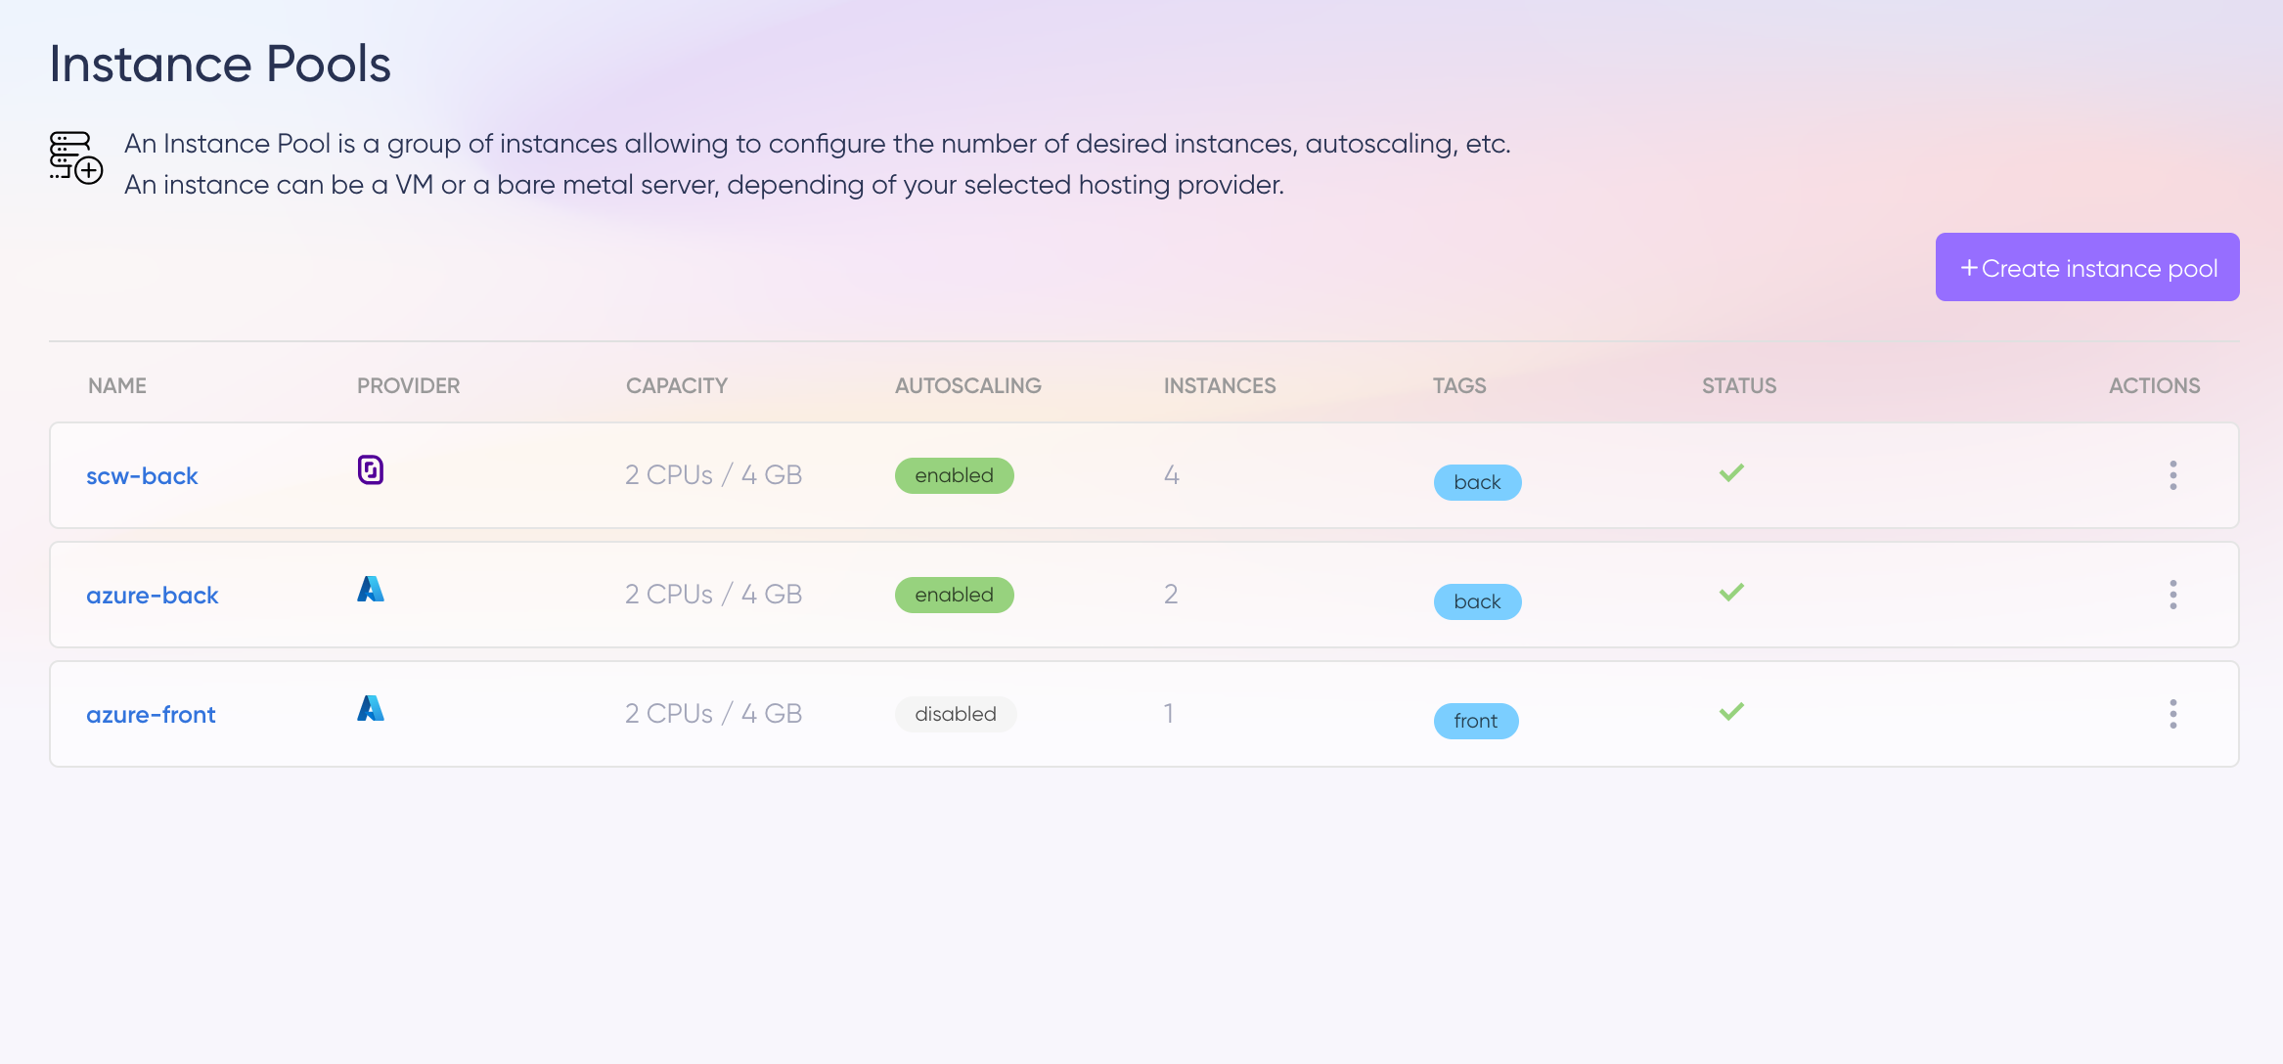Viewport: 2283px width, 1064px height.
Task: Click instance count 2 in azure-back row
Action: pos(1171,595)
